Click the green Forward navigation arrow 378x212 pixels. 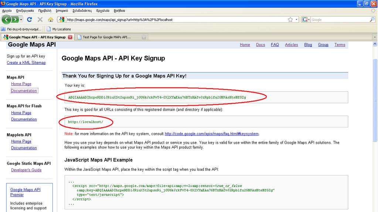(x=15, y=20)
